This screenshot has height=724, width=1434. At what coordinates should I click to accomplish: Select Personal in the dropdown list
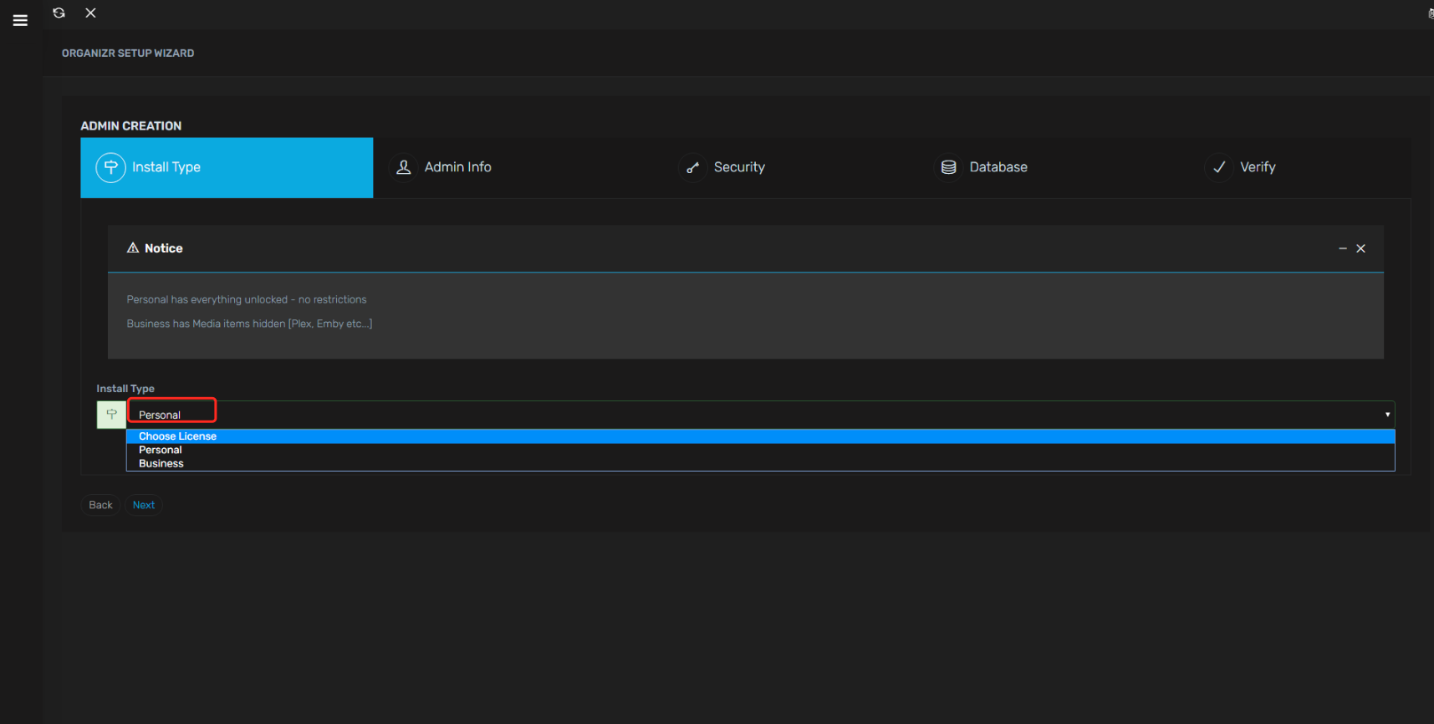click(x=760, y=450)
